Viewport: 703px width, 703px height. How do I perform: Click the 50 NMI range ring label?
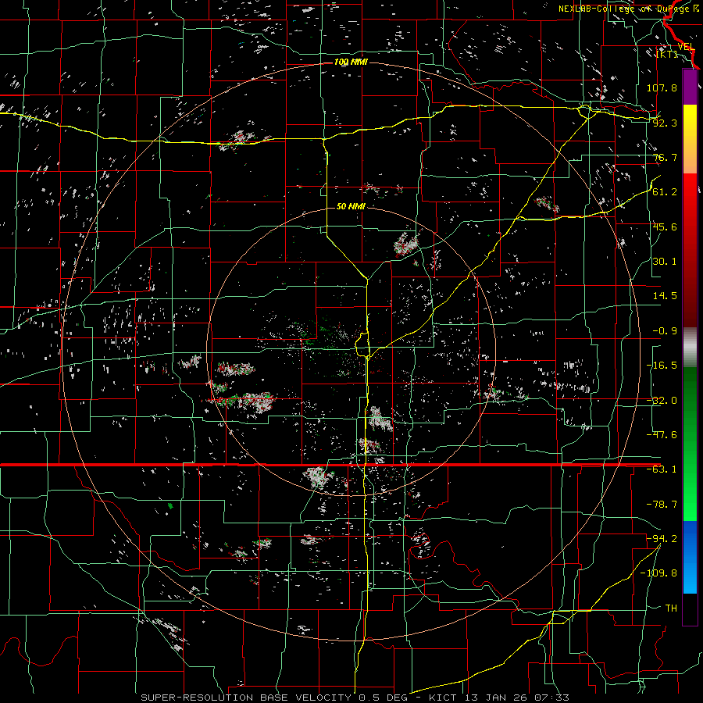click(351, 206)
